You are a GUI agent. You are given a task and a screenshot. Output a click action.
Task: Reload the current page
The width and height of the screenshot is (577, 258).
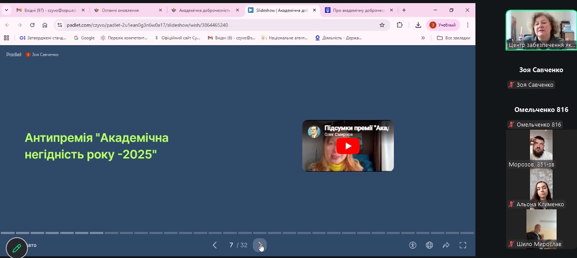pos(32,25)
